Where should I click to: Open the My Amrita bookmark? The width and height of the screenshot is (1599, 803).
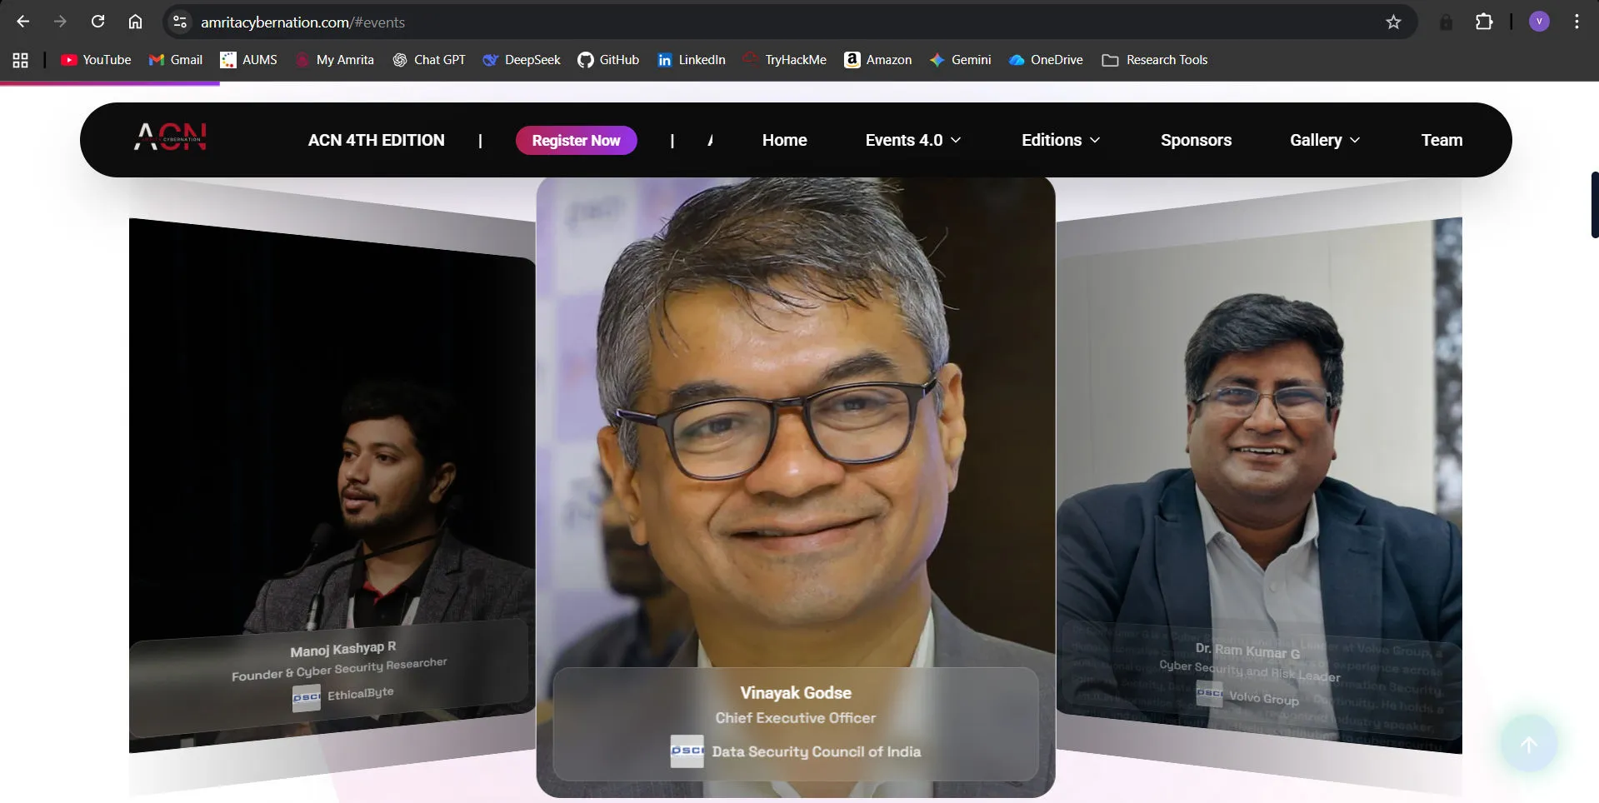coord(334,60)
